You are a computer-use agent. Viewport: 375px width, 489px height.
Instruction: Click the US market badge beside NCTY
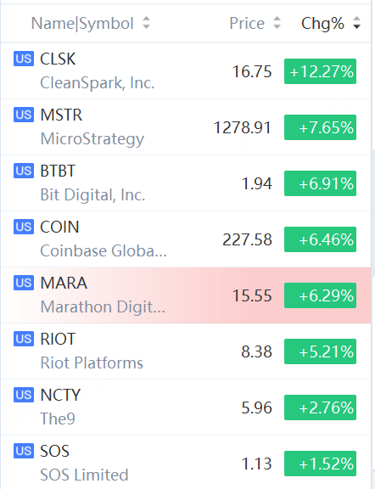pos(24,395)
